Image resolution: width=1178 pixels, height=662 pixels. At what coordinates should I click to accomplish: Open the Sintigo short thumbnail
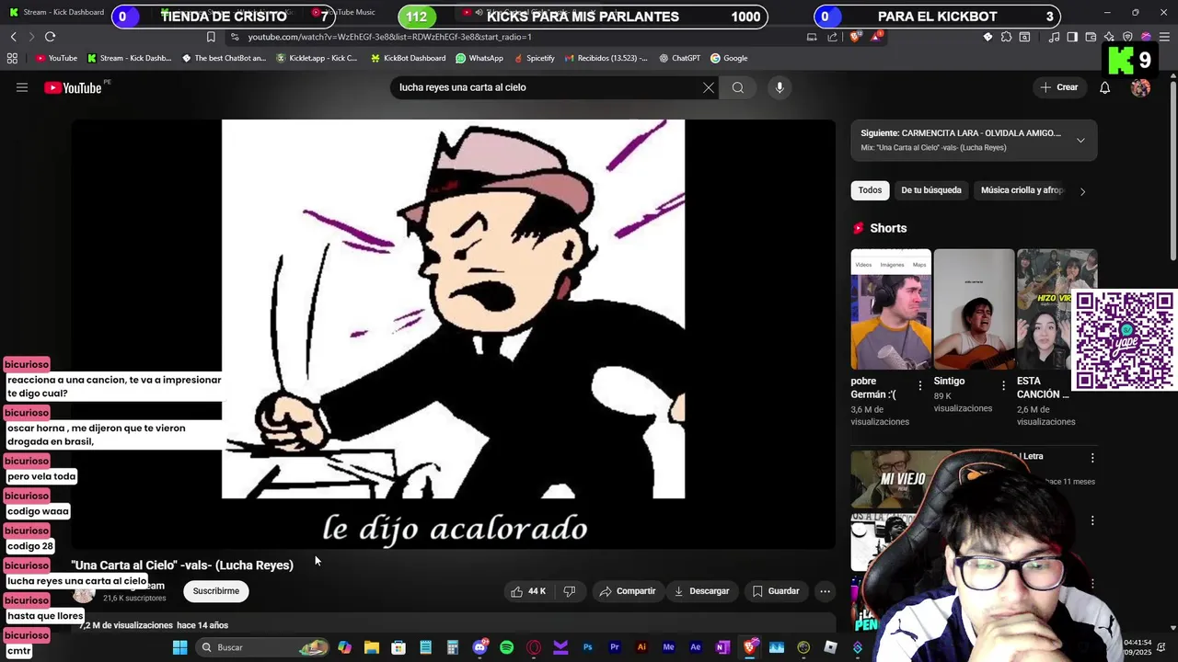tap(974, 310)
